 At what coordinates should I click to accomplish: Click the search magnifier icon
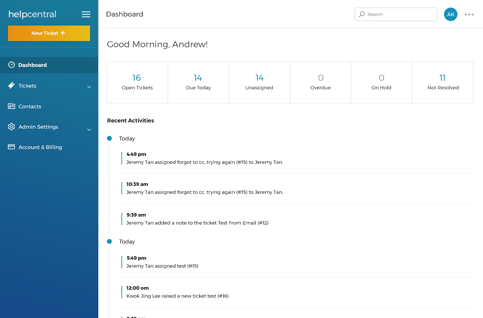pos(362,14)
